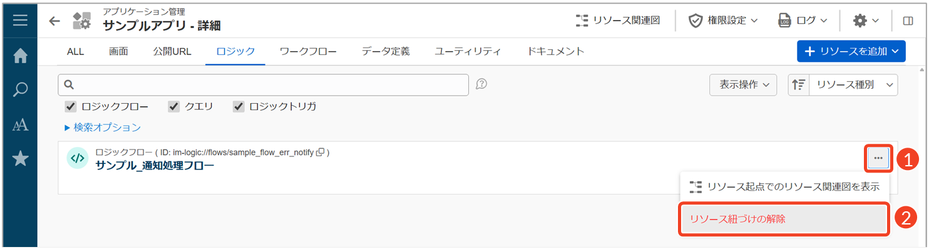This screenshot has width=929, height=252.
Task: Toggle the ロジックトリガ checkbox
Action: point(239,107)
